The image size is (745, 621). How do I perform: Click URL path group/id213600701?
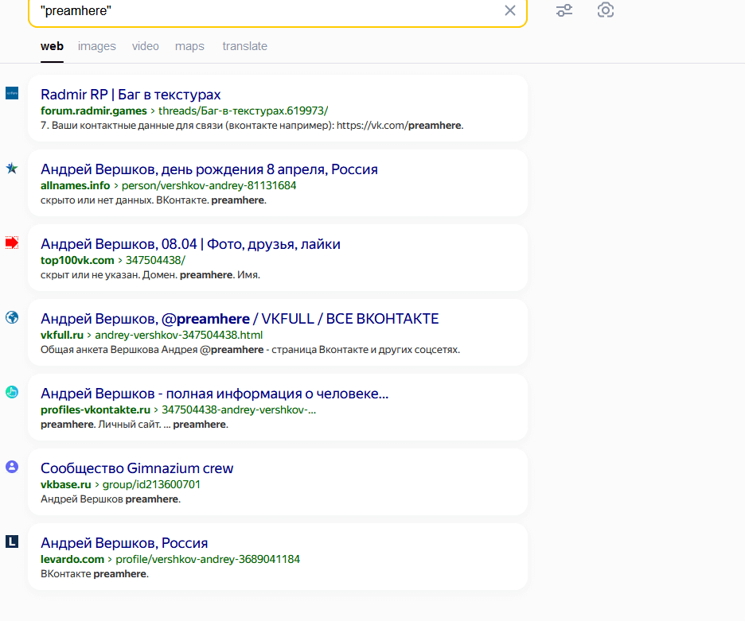[151, 484]
